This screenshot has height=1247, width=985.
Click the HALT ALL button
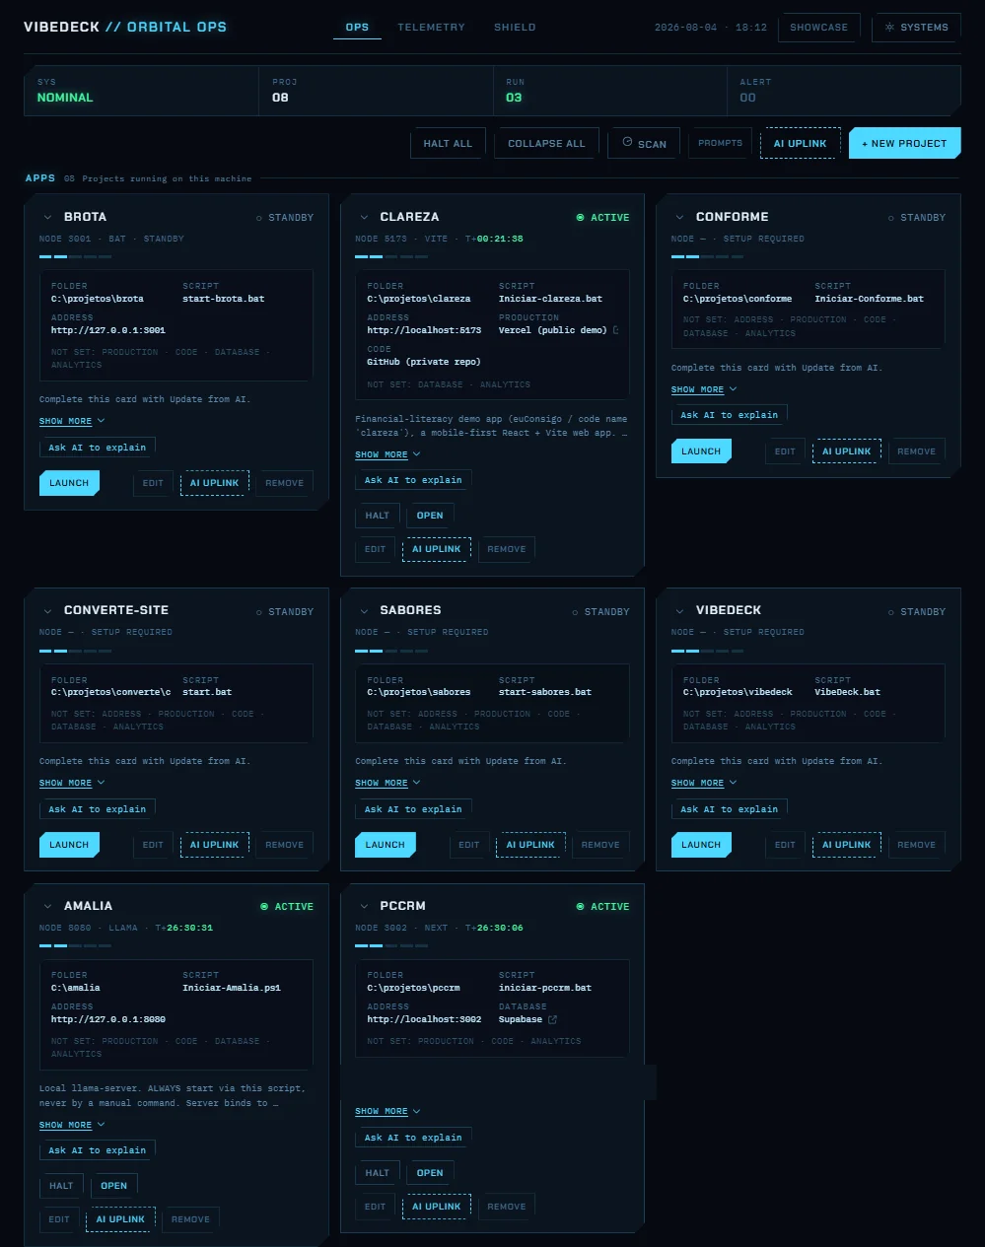(x=448, y=143)
